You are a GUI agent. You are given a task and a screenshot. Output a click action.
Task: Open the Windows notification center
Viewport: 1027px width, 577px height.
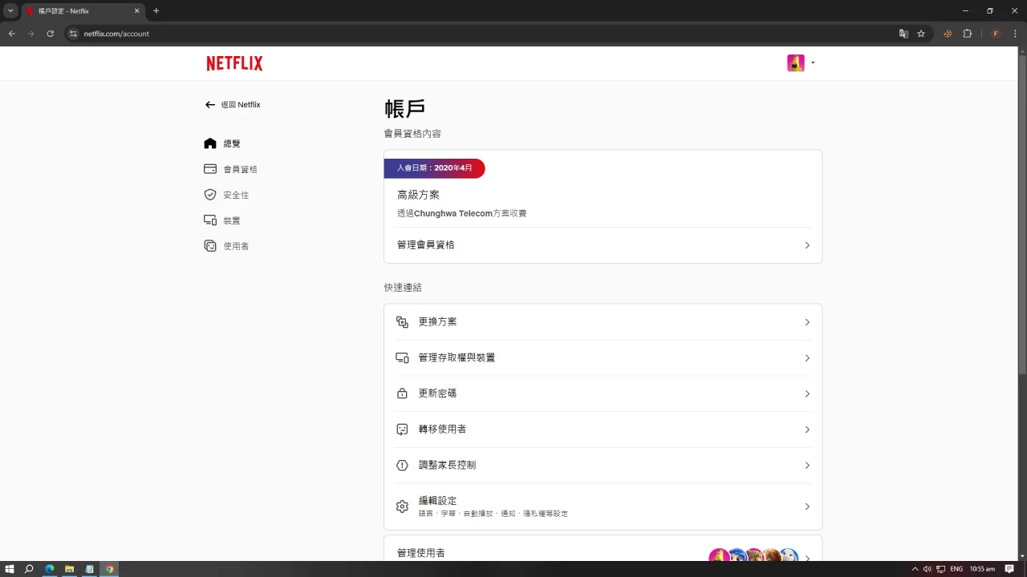tap(1010, 569)
